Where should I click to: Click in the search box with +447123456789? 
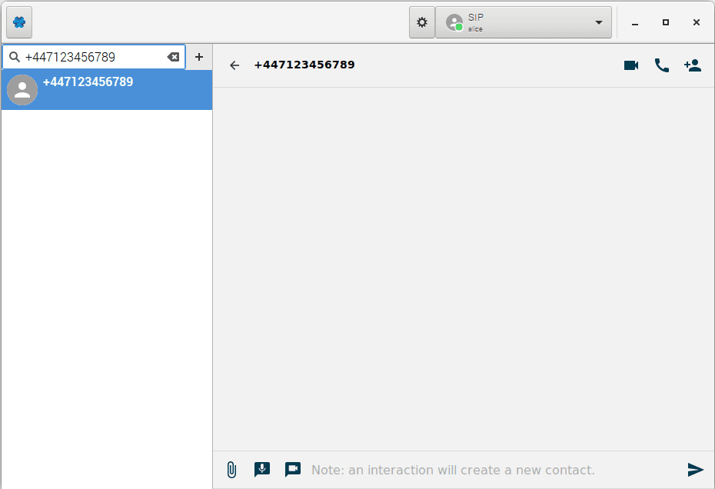pos(92,57)
